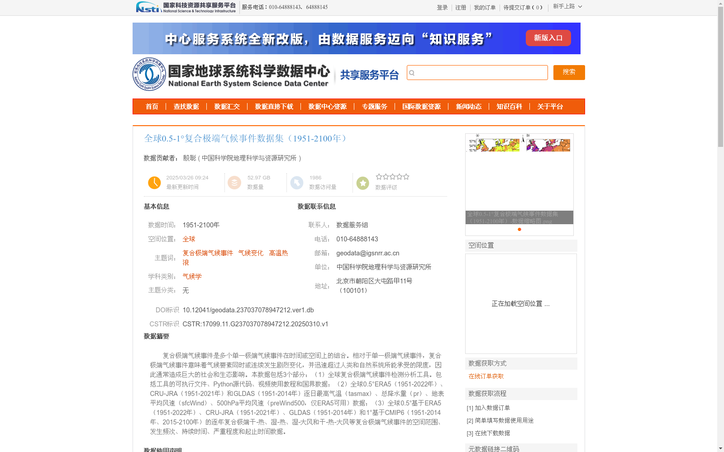The height and width of the screenshot is (452, 724).
Task: Click the 气候变化 keyword link
Action: (251, 253)
